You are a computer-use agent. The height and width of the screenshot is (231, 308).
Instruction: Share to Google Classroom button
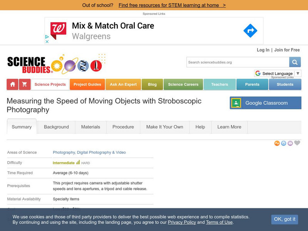266,103
